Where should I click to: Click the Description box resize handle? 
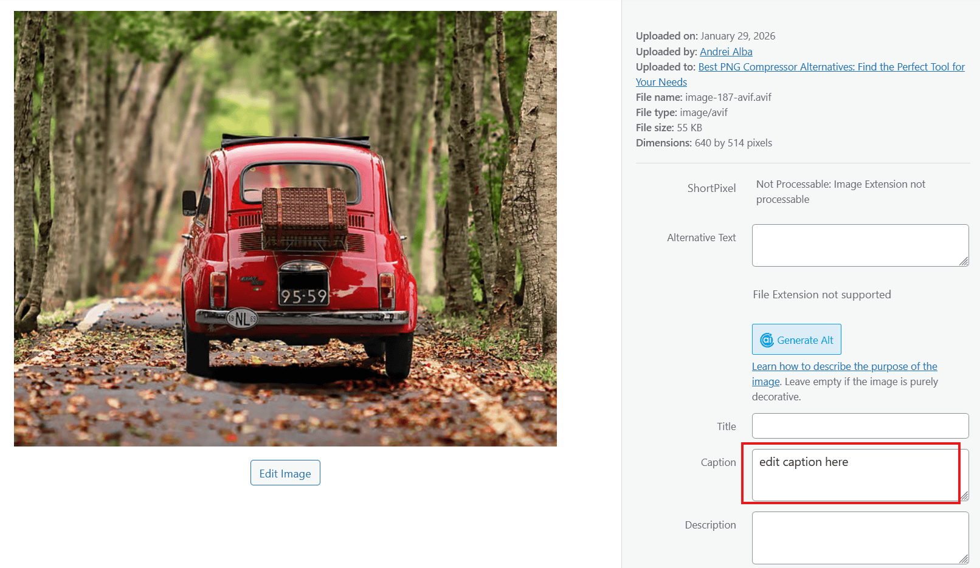(964, 559)
